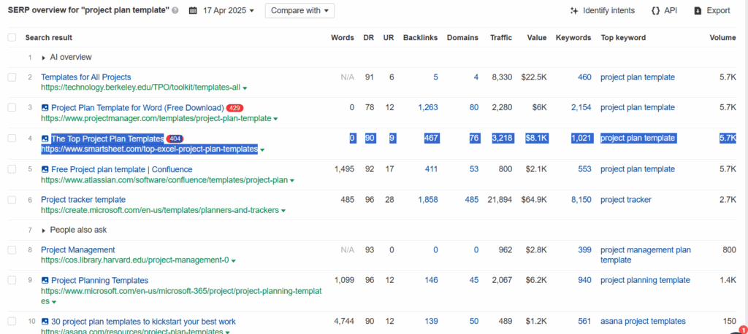Screen dimensions: 748x334
Task: Click the API button
Action: 663,10
